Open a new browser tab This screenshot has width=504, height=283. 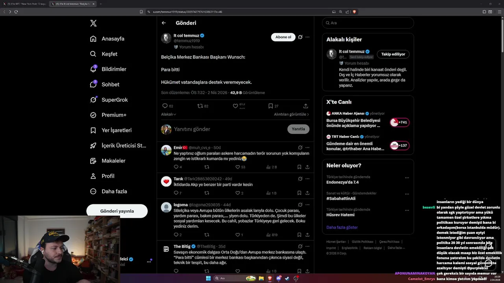(100, 4)
